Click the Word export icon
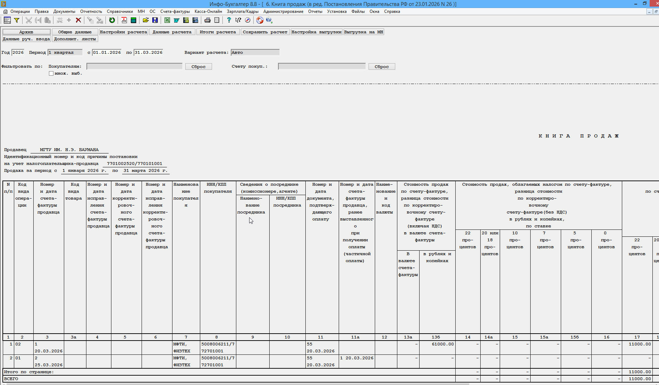This screenshot has width=659, height=385. (176, 20)
